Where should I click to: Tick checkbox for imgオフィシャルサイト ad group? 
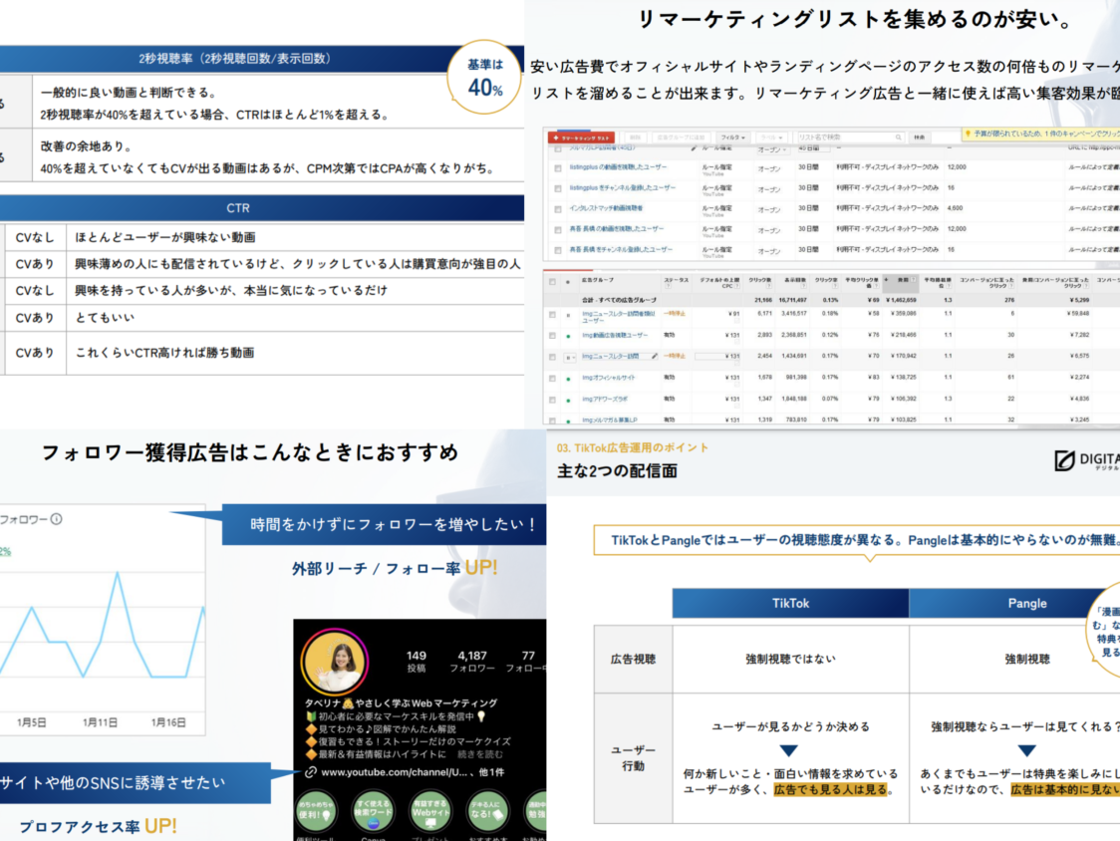tap(552, 378)
